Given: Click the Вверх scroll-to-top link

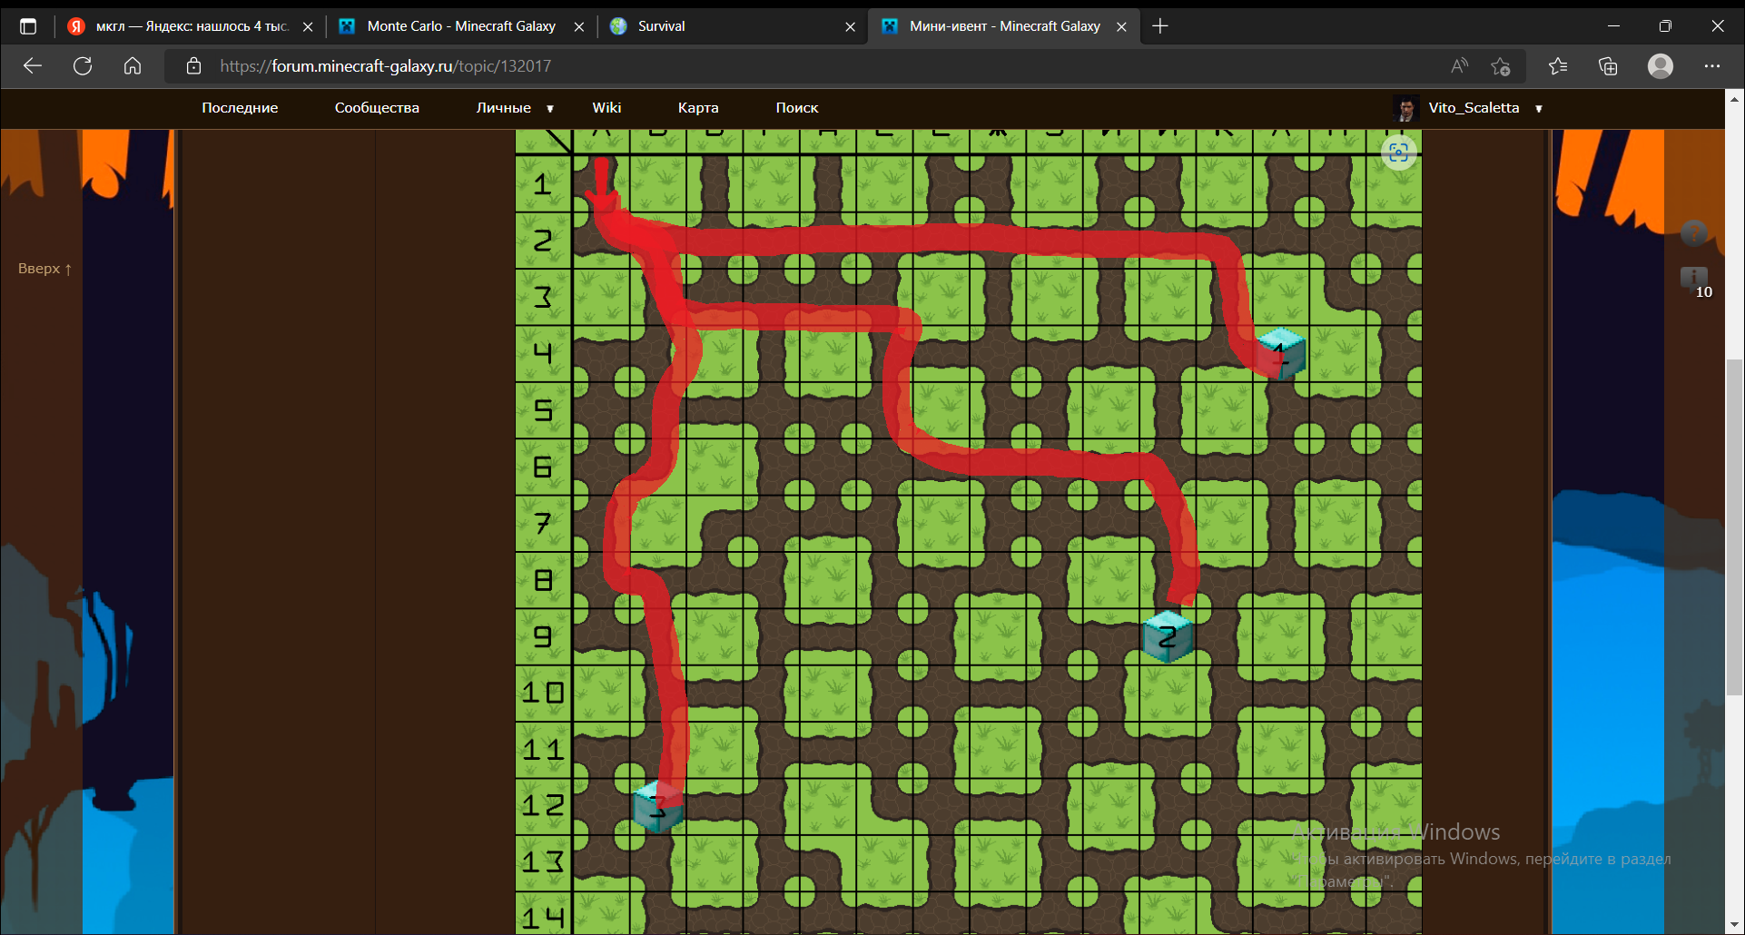Looking at the screenshot, I should pos(44,269).
